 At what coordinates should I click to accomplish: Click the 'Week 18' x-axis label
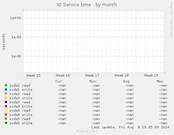(121, 76)
